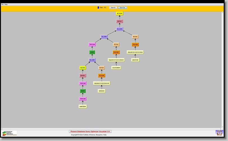Viewport: 228px width, 141px height.
Task: Click the institute emblem in bottom-right corner
Action: click(219, 133)
